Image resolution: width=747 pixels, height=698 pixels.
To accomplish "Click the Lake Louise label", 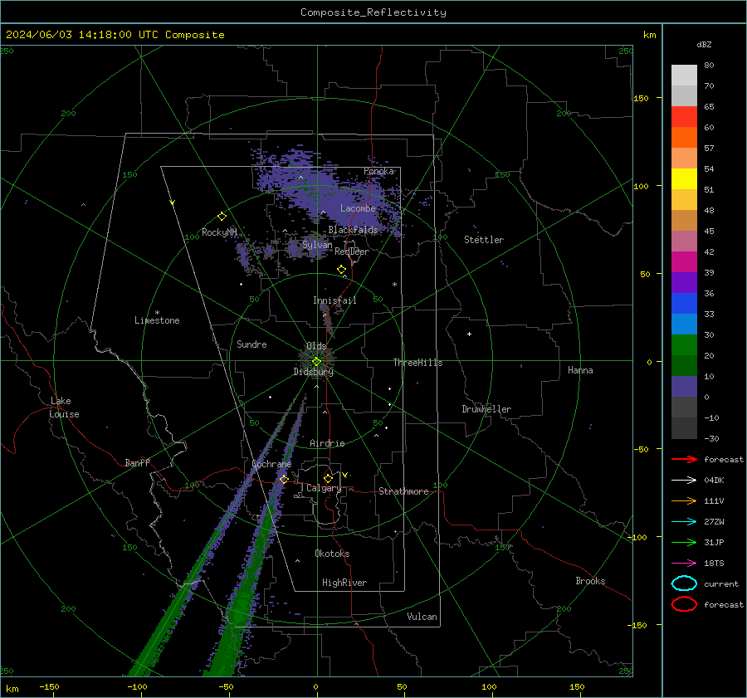I will [x=64, y=408].
